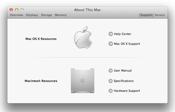Click the arrow icon beside Help Center
This screenshot has width=175, height=112.
pyautogui.click(x=110, y=34)
